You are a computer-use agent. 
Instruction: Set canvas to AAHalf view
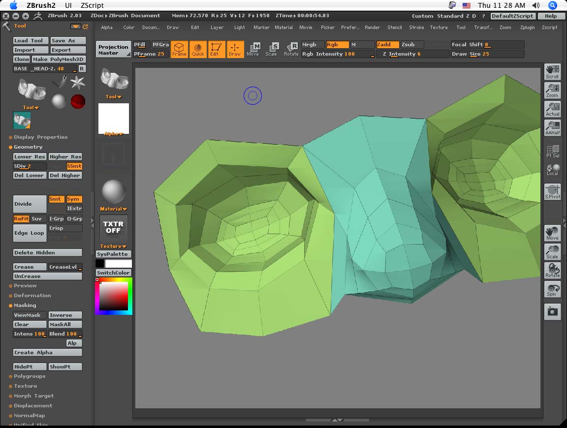[553, 127]
